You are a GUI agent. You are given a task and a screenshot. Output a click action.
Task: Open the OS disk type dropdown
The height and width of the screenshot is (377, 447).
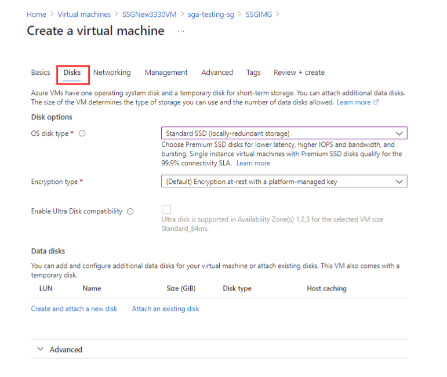(x=284, y=133)
